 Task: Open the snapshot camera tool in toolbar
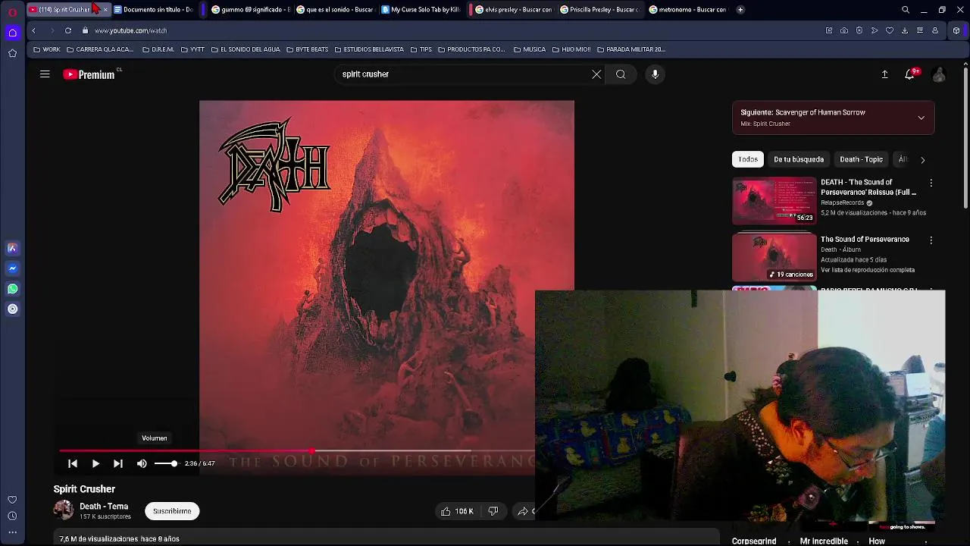coord(844,30)
